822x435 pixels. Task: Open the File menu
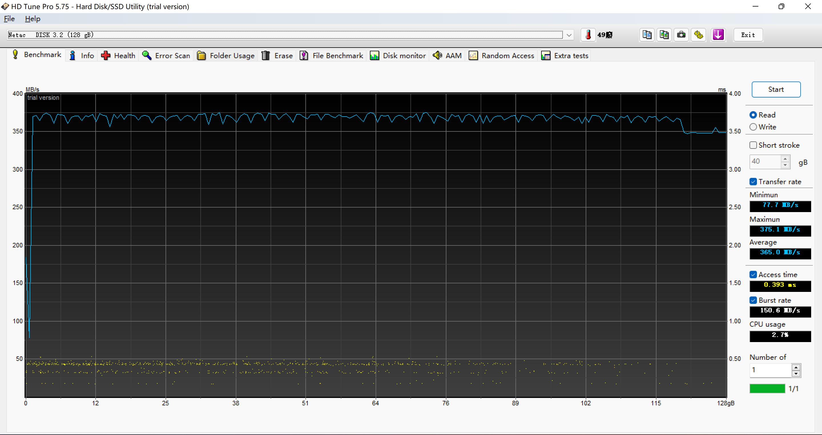click(x=9, y=19)
